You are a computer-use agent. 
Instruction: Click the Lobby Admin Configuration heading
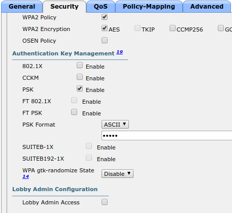(x=55, y=189)
